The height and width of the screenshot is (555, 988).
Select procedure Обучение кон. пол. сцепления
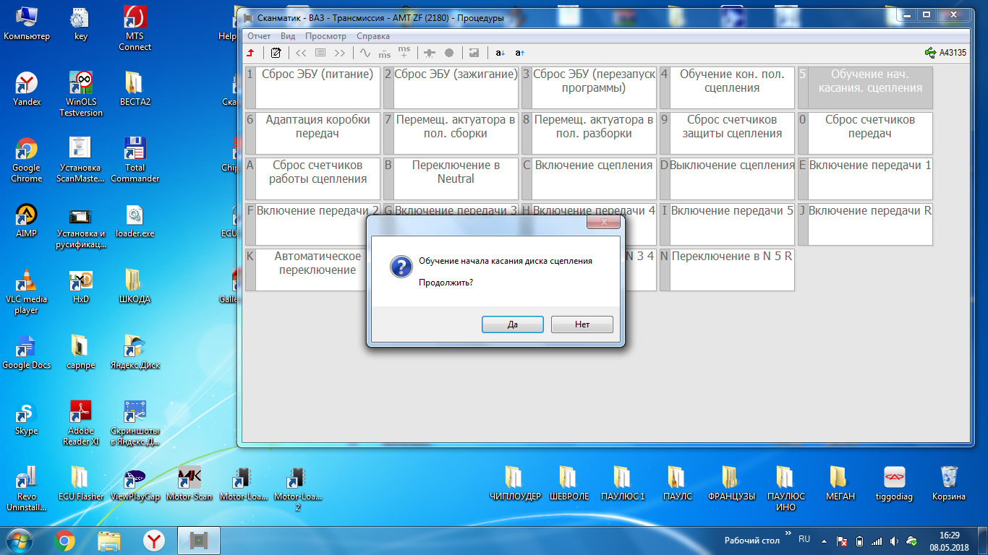[727, 87]
